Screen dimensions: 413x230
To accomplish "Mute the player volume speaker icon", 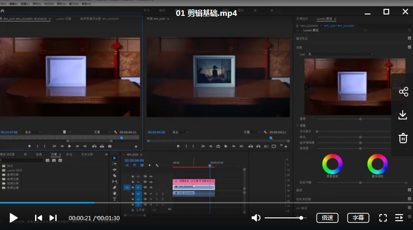I will [x=256, y=218].
